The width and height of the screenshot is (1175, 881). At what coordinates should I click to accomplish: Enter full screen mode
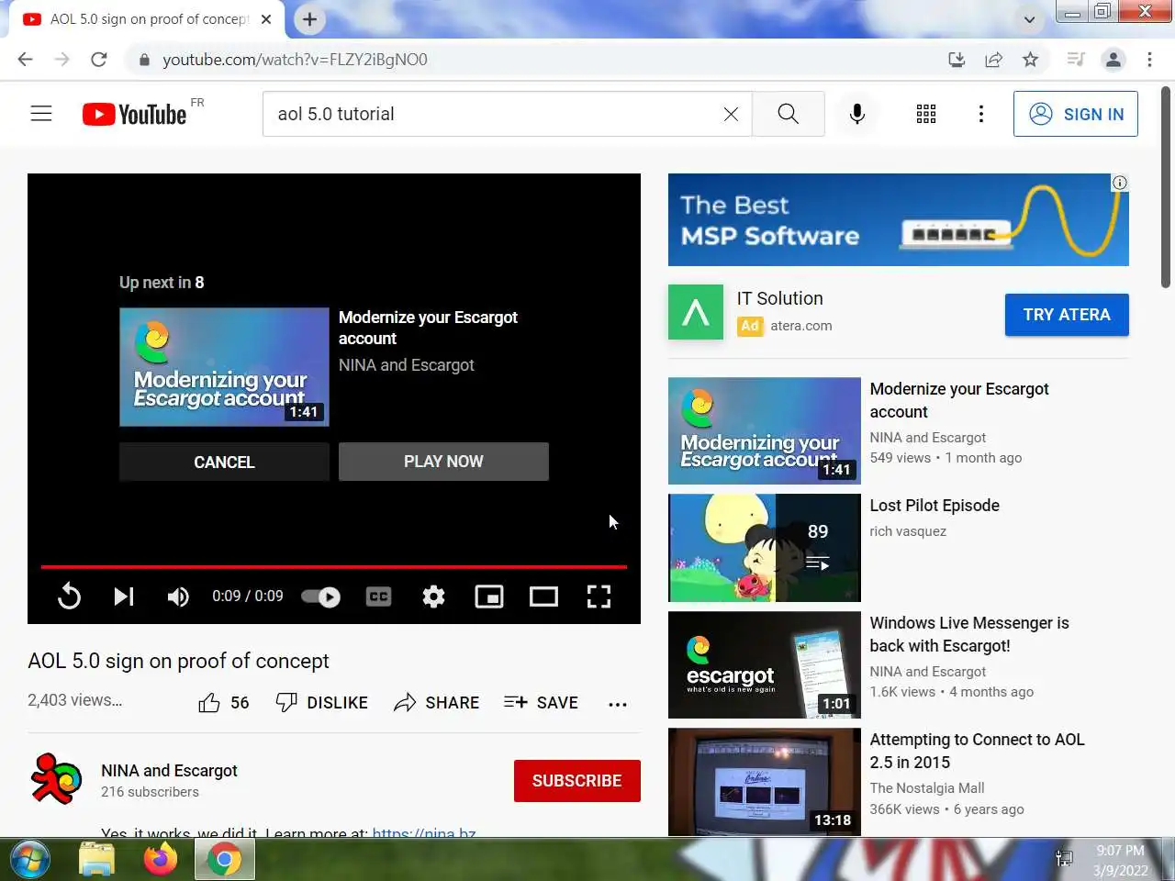click(599, 597)
